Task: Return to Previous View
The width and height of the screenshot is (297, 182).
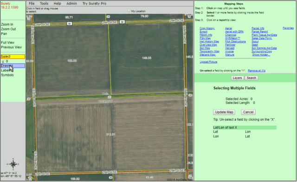Action: 11,47
